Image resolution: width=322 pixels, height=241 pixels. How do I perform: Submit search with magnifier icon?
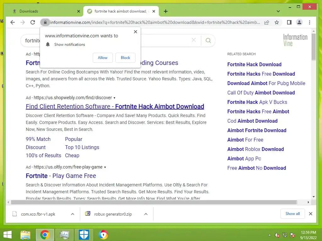(x=208, y=40)
